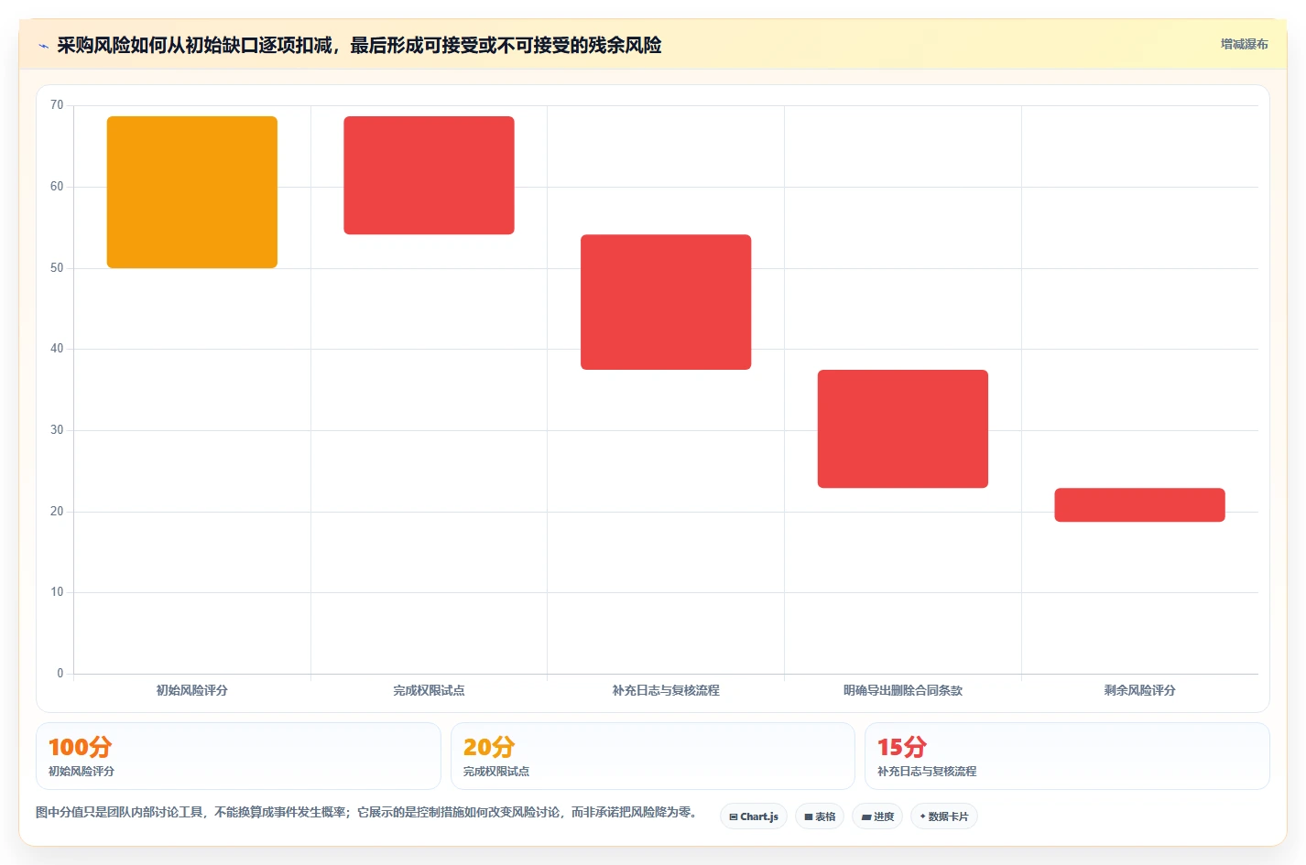Click the chart title starting with 采购风险如何
Viewport: 1306px width, 865px height.
coord(359,45)
